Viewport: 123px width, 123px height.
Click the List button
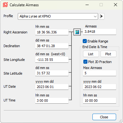tap(91, 54)
